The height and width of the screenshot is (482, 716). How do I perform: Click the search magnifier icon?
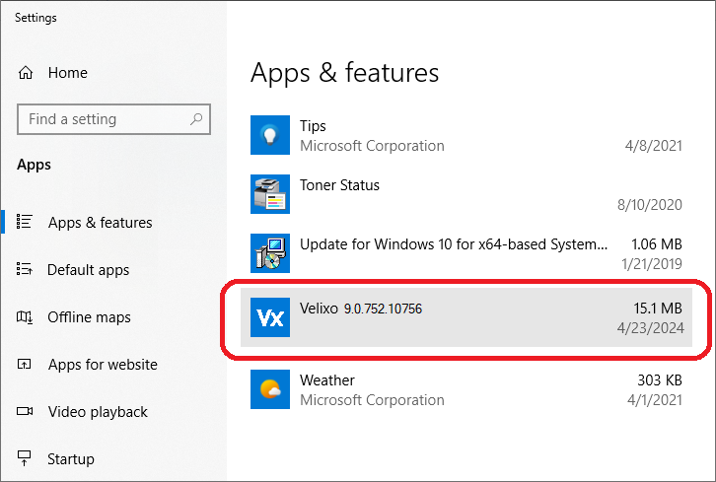(x=196, y=119)
